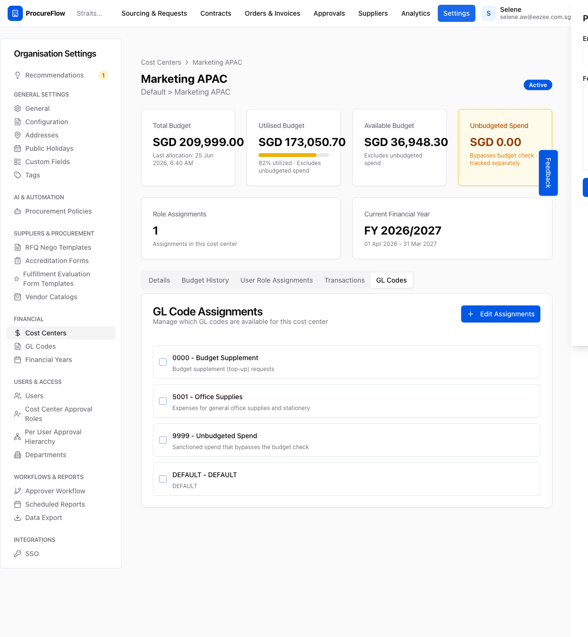Open the Feedback side tab
This screenshot has width=588, height=637.
(548, 173)
